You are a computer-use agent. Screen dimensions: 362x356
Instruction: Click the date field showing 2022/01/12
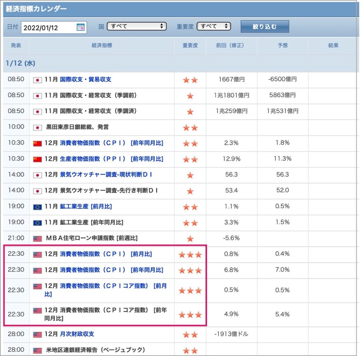coord(54,28)
